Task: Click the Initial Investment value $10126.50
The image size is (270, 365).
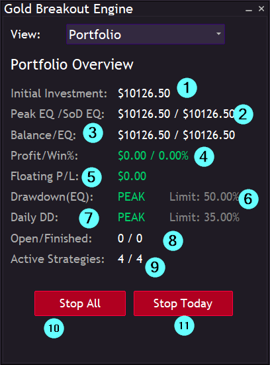Action: (x=144, y=93)
